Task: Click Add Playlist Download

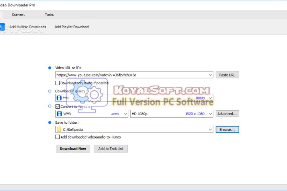Action: coord(72,27)
